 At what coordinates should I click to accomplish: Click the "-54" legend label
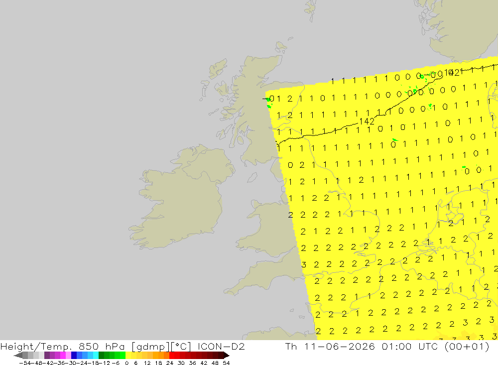pyautogui.click(x=24, y=363)
